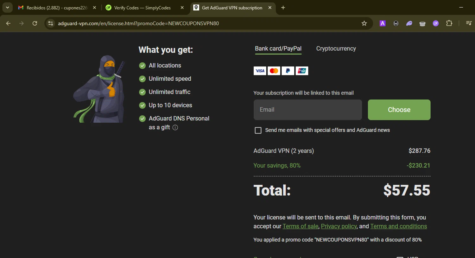Image resolution: width=475 pixels, height=258 pixels.
Task: Switch to the Cryptocurrency payment tab
Action: [x=336, y=49]
